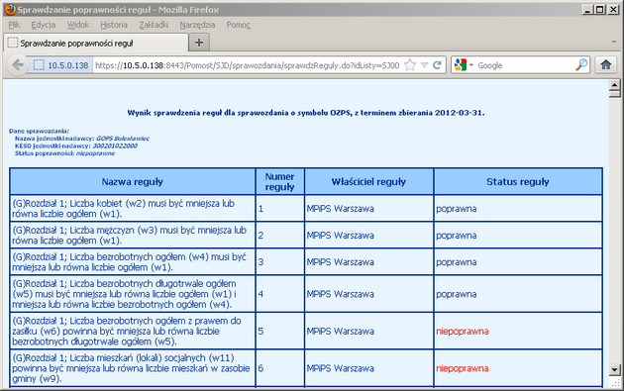Screen dimensions: 624x391
Task: Click the scrollbar up arrow
Action: (614, 84)
